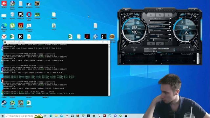This screenshot has width=210, height=118.
Task: Open the red-on-black logo desktop shortcut
Action: 87,36
